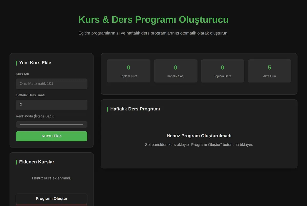
Task: Open the Renk Kodu color picker
Action: 51,124
